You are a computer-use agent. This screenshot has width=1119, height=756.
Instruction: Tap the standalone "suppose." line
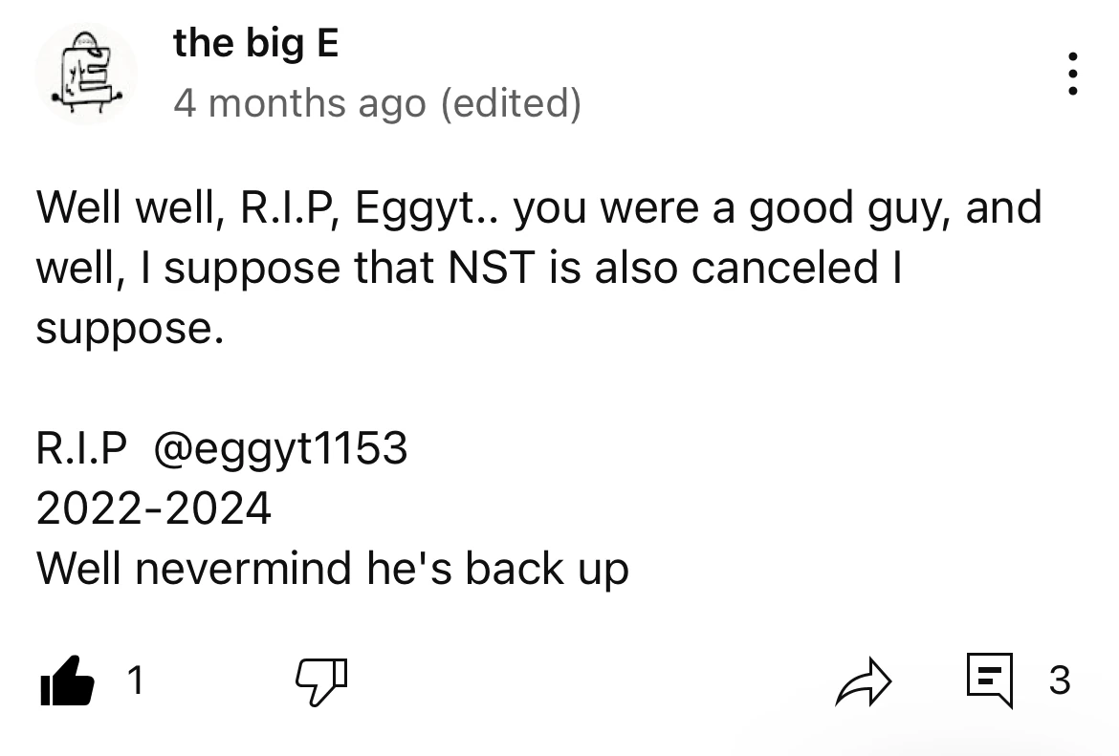(x=129, y=330)
